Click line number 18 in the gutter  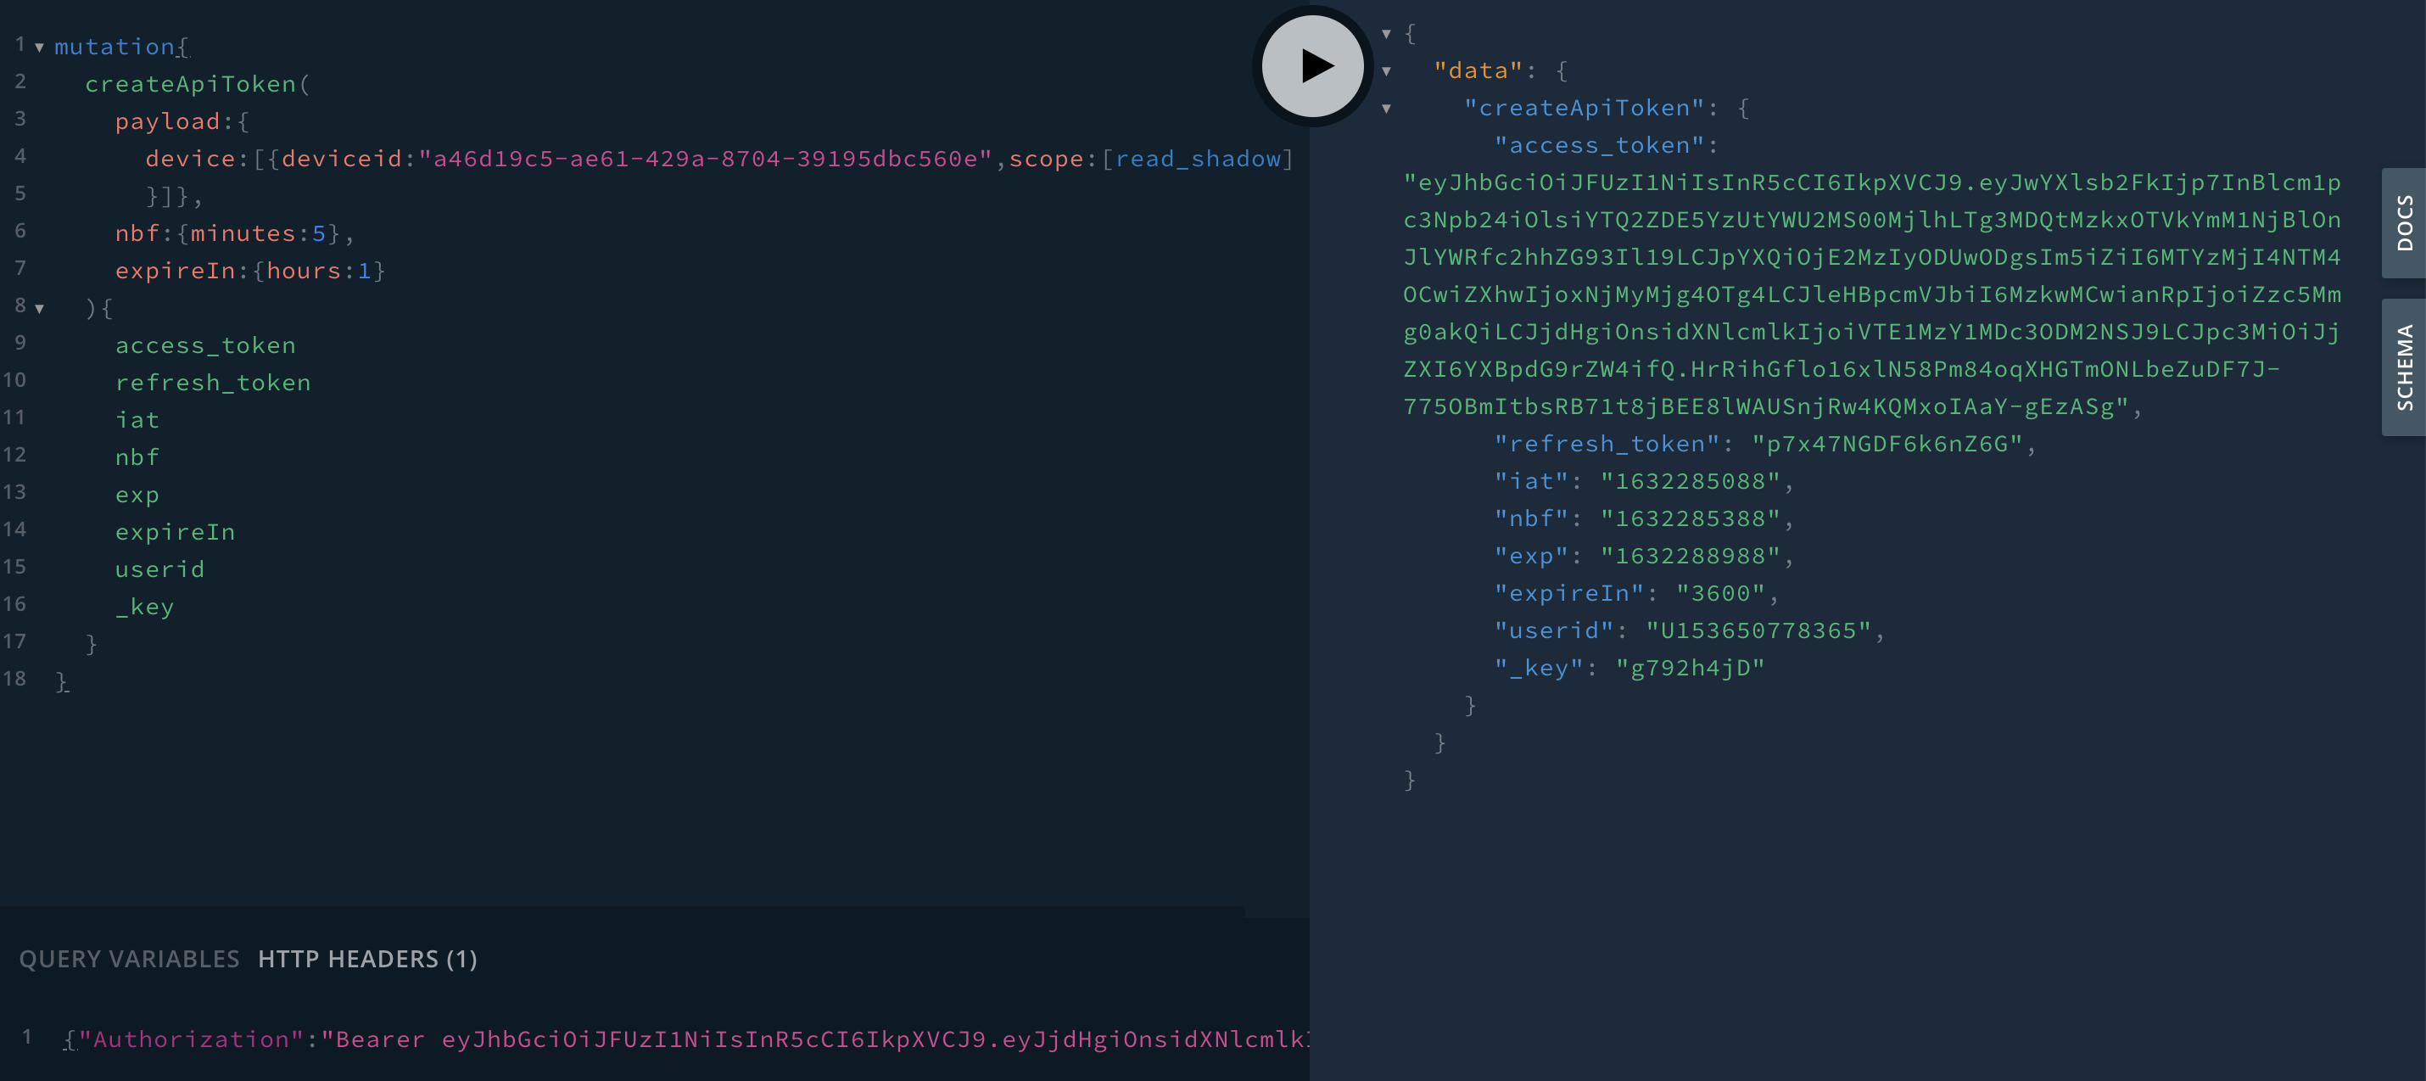point(14,679)
